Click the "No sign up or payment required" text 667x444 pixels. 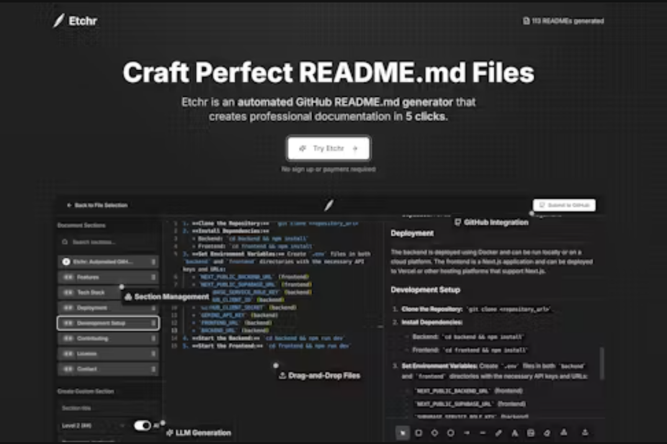[x=328, y=170]
